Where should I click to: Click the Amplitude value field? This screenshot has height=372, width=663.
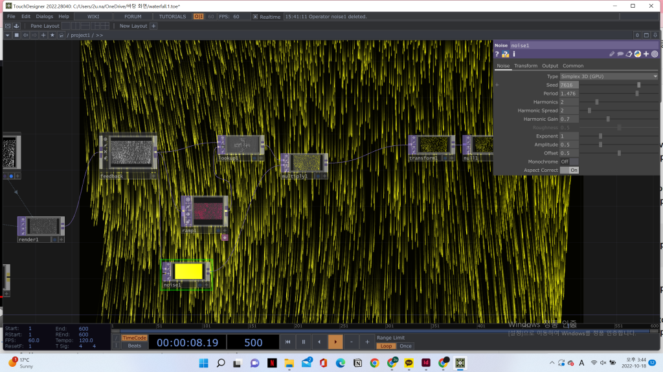tap(569, 145)
